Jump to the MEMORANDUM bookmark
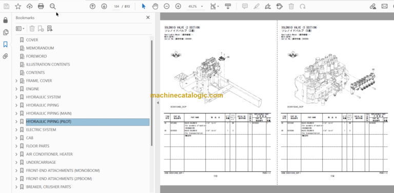 (x=40, y=48)
